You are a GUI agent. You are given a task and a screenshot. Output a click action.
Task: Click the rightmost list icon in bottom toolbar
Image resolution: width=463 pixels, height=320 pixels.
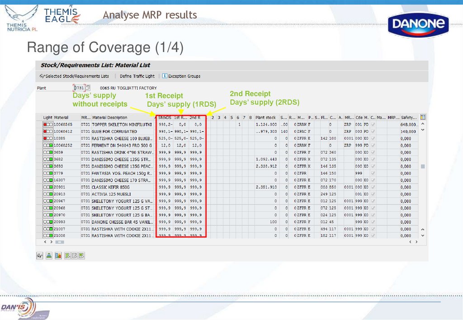pos(81,256)
